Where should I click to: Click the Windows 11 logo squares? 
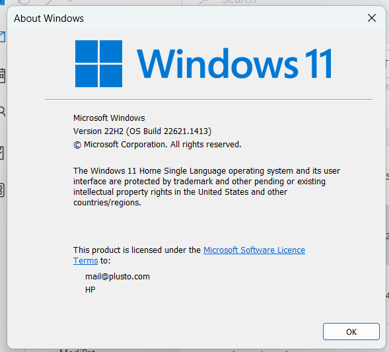pyautogui.click(x=98, y=64)
